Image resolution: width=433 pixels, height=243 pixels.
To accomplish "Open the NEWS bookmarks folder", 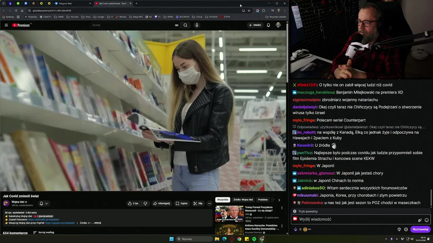I will click(168, 17).
